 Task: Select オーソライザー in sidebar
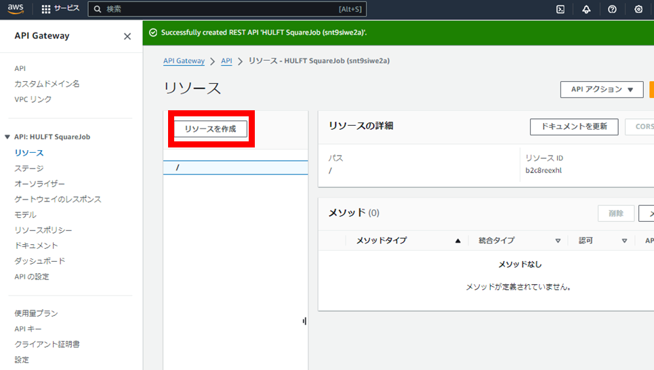39,183
